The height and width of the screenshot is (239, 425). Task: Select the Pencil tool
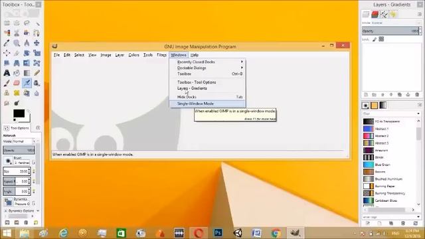coord(37,73)
